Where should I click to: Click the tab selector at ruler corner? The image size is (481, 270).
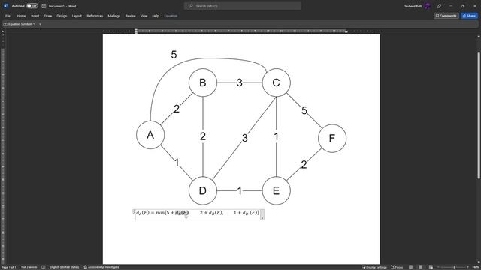coord(3,31)
